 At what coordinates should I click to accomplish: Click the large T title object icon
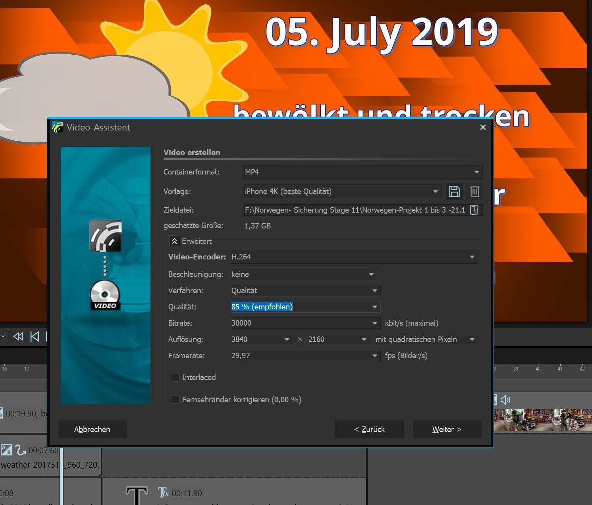click(137, 495)
